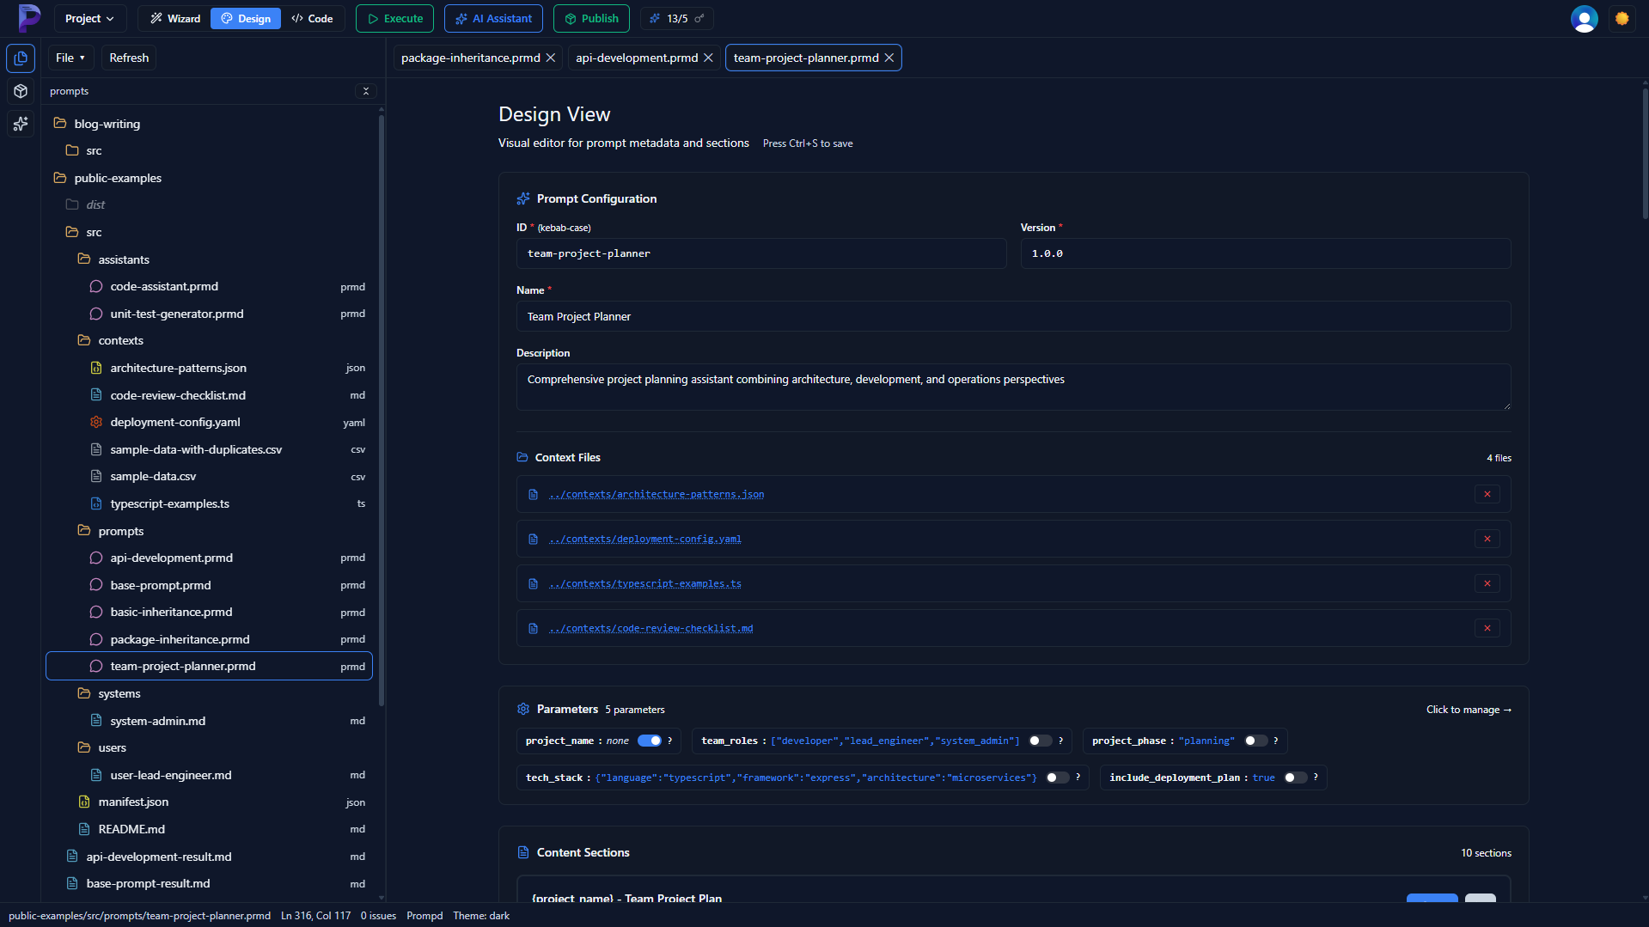Viewport: 1649px width, 927px height.
Task: Switch to the api-development.prmd tab
Action: click(636, 58)
